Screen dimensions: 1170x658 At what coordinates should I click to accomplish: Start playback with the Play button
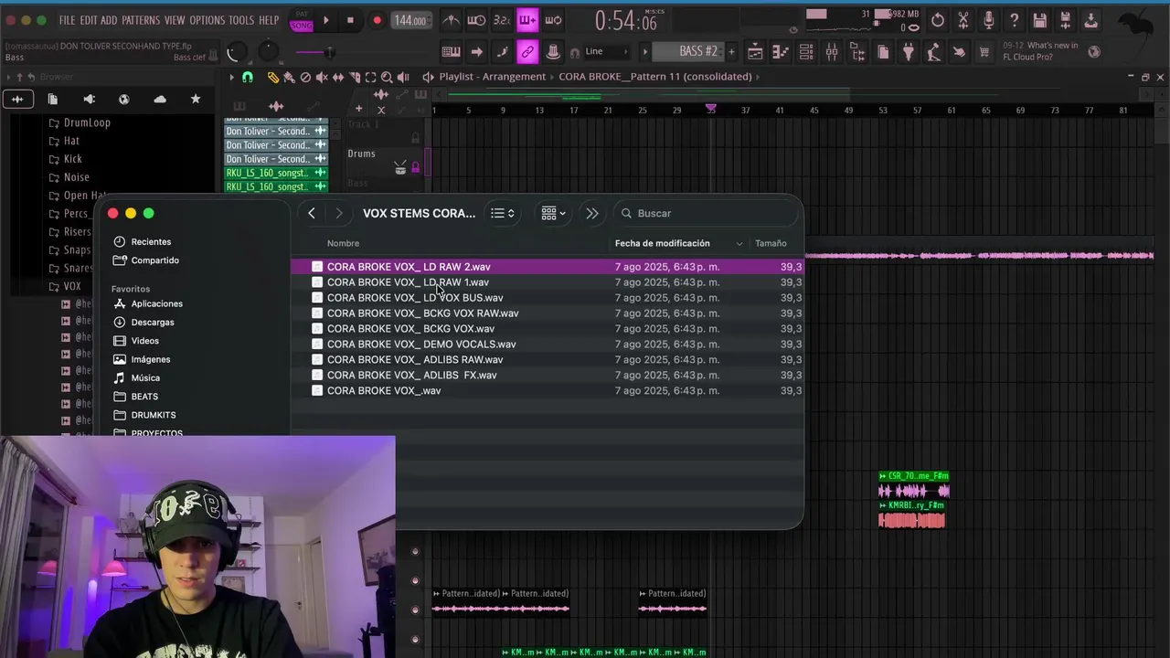pyautogui.click(x=325, y=20)
